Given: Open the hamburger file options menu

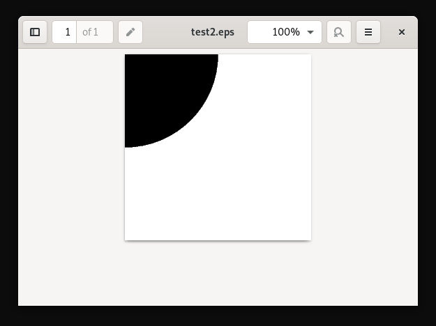Looking at the screenshot, I should (368, 32).
